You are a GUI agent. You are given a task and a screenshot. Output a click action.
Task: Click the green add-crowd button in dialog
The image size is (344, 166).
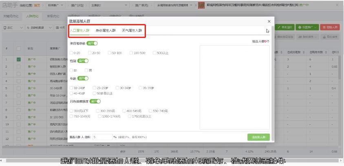click(x=258, y=137)
